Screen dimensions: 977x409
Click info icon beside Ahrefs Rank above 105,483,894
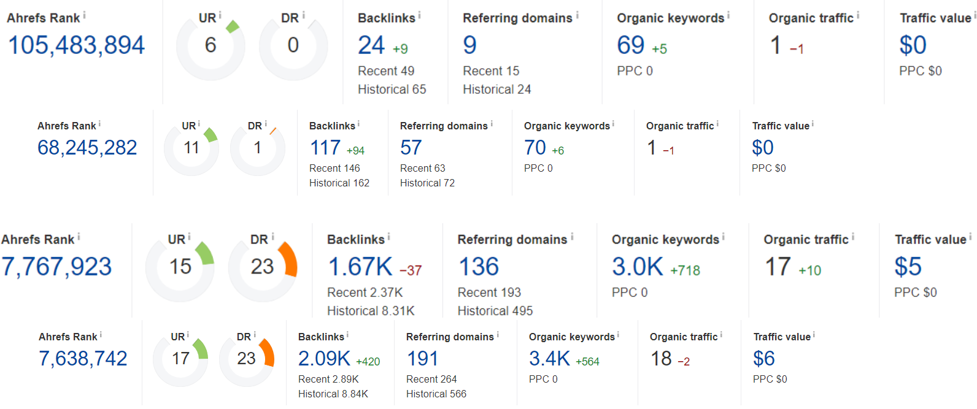pos(84,15)
